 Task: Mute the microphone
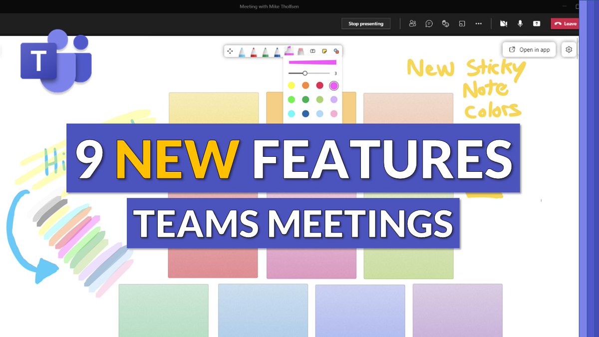[x=520, y=23]
